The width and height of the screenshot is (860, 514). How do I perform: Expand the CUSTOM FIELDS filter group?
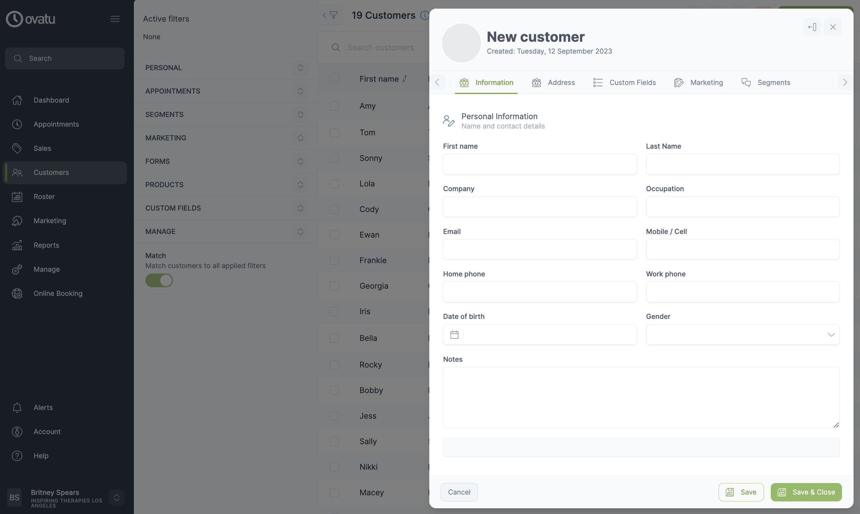[x=300, y=208]
